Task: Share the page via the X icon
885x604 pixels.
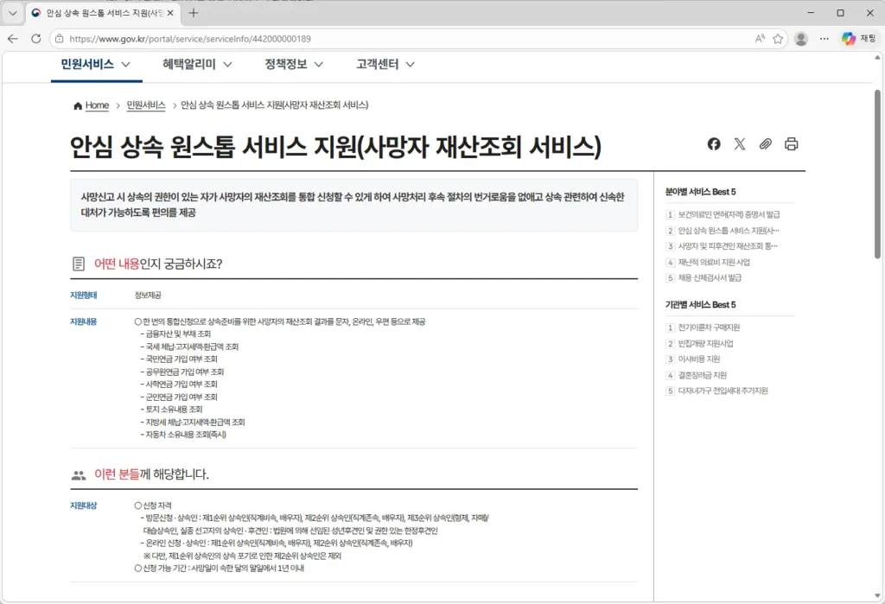Action: 739,144
